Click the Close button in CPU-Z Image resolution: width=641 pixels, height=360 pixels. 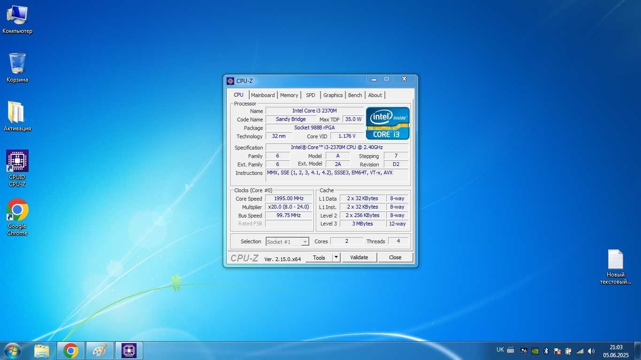tap(395, 257)
